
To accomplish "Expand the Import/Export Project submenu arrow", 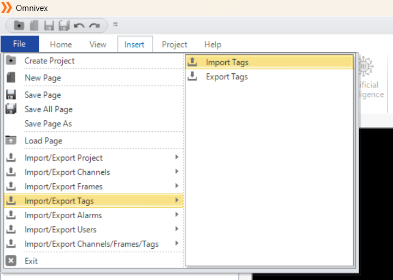I will (177, 157).
